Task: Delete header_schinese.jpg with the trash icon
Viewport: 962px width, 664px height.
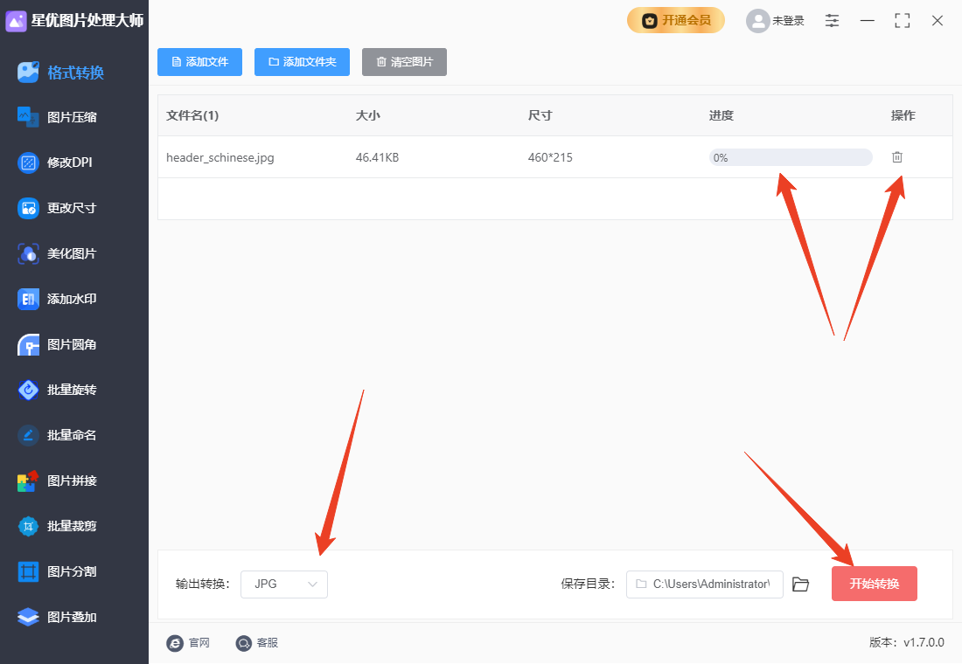Action: 896,157
